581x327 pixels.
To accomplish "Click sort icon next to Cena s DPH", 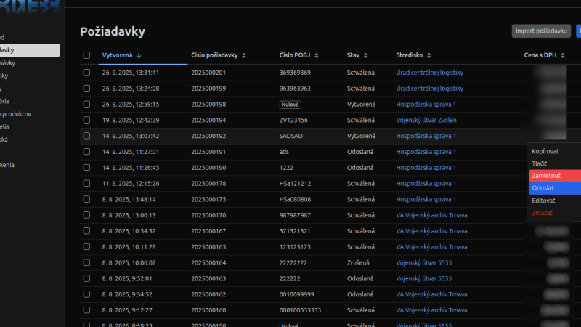I will (x=563, y=55).
